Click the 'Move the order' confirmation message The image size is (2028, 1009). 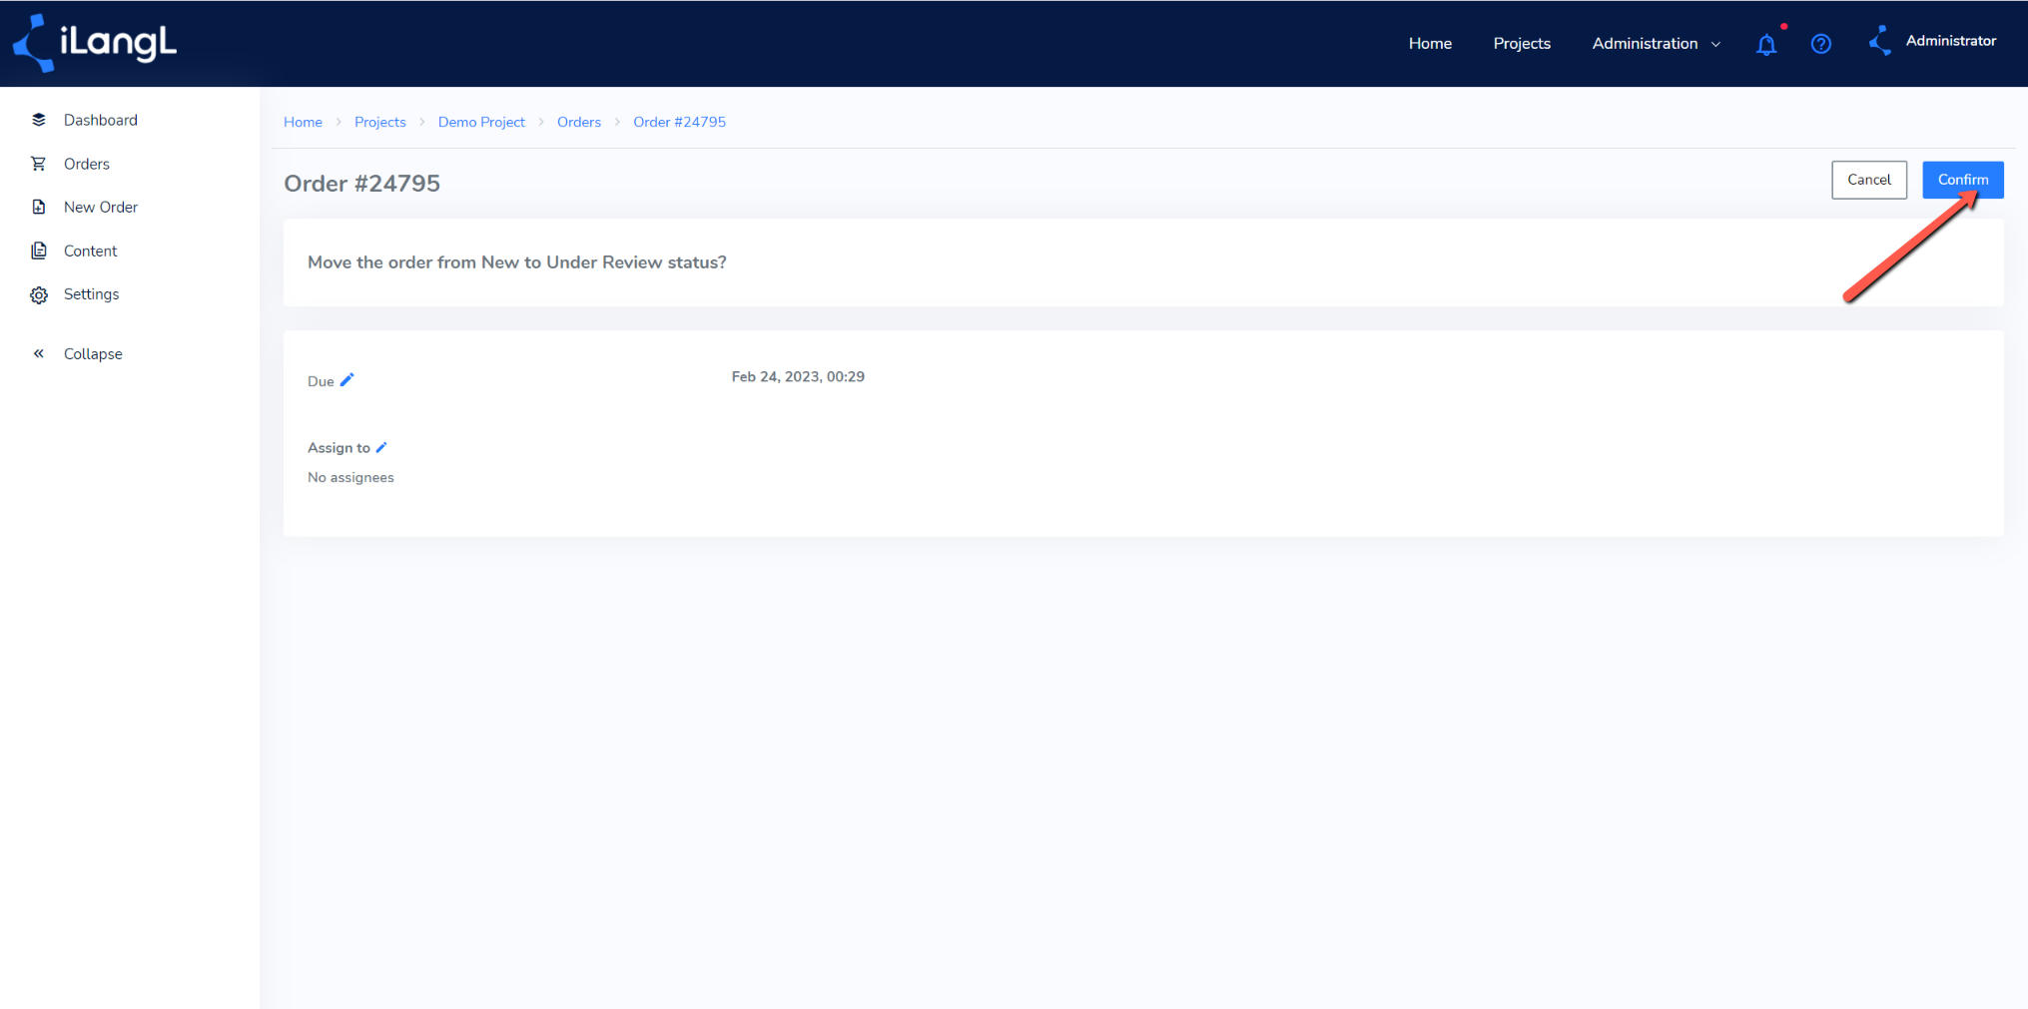click(517, 262)
